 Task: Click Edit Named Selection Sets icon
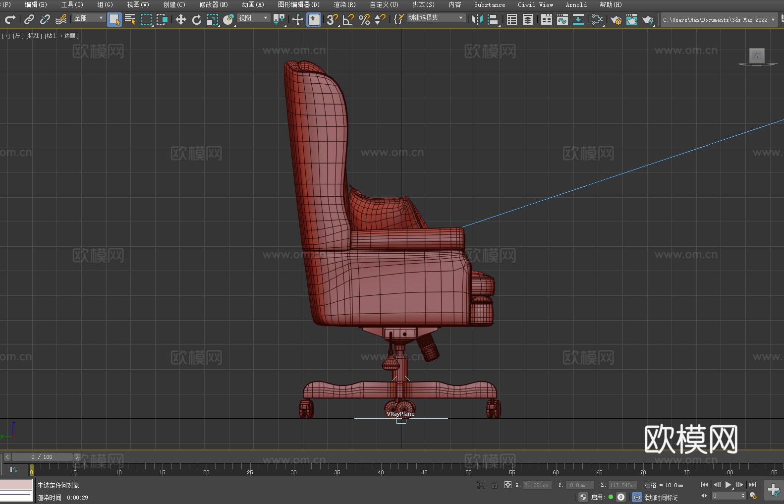(399, 19)
